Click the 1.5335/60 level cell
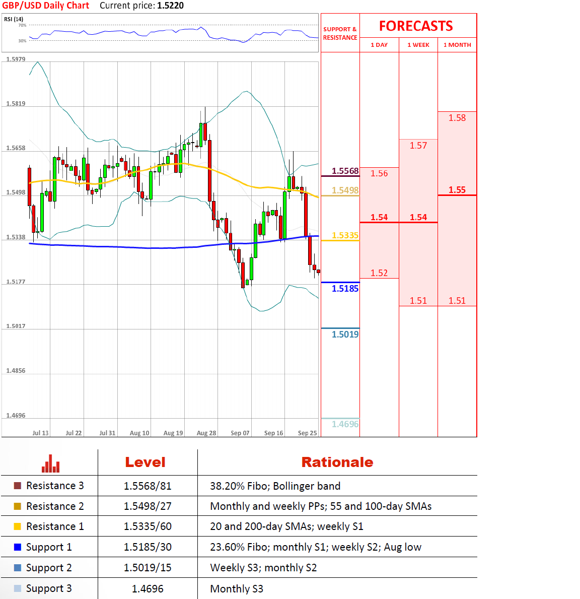This screenshot has width=580, height=599. 148,526
